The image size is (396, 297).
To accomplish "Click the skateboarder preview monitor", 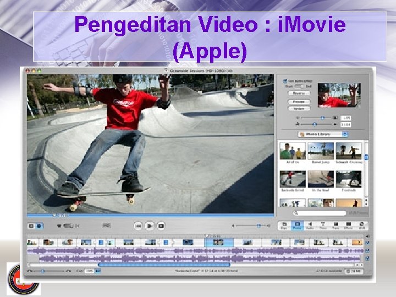I will 150,144.
